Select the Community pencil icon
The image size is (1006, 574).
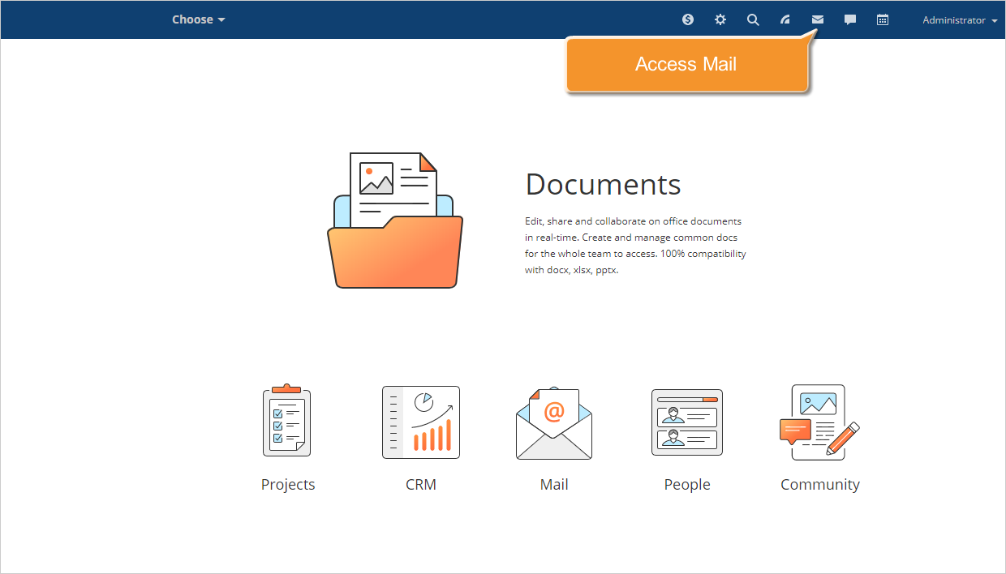(x=820, y=421)
